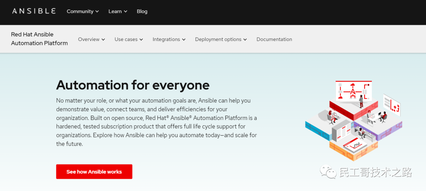This screenshot has width=426, height=191.
Task: Expand the chevron beside Community
Action: pos(97,11)
